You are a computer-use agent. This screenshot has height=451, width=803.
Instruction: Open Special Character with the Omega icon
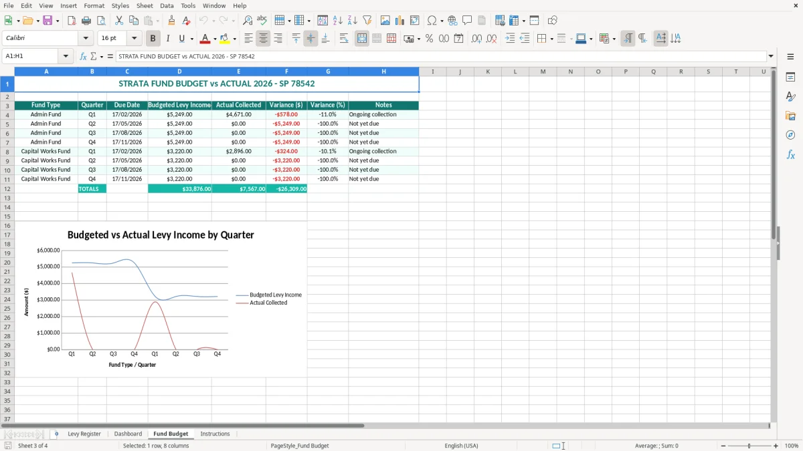[432, 21]
